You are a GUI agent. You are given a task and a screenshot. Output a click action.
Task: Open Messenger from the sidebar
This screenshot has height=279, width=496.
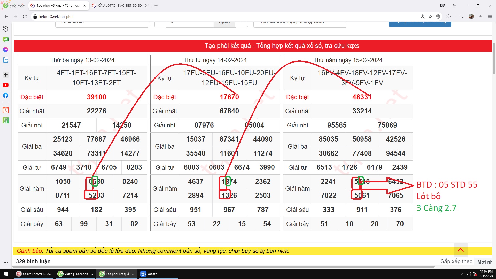click(6, 50)
